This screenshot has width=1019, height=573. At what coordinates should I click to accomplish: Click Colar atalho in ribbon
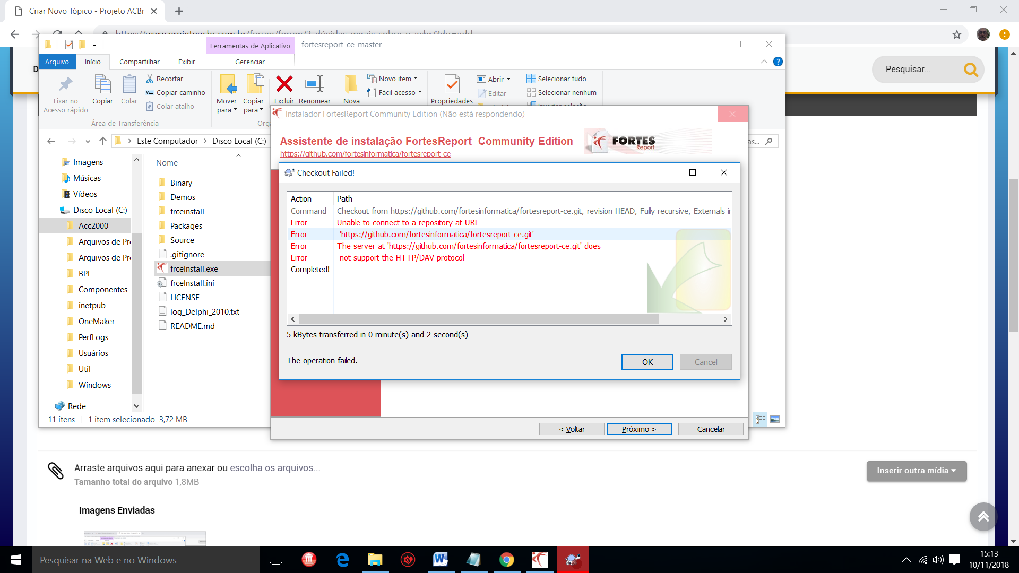click(x=170, y=106)
